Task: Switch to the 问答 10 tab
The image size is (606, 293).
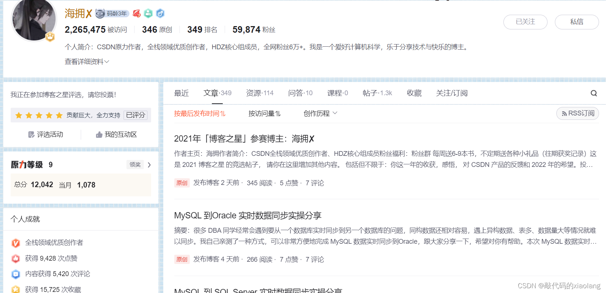Action: click(300, 93)
